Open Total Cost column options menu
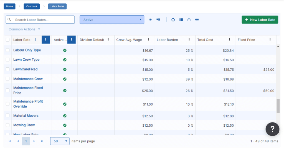The image size is (284, 151). (x=230, y=40)
